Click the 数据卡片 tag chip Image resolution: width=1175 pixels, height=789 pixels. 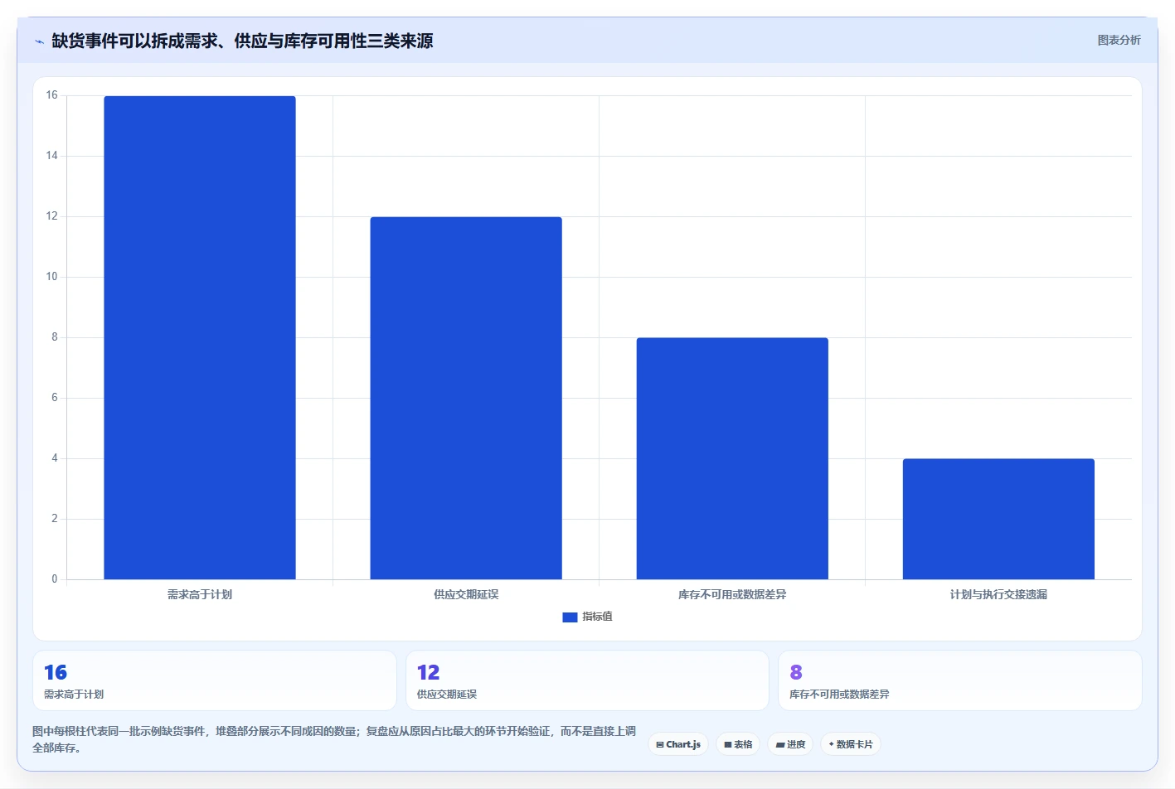851,744
